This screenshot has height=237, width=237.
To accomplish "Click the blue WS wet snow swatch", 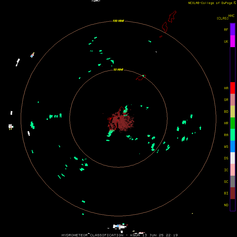I will tap(233, 146).
